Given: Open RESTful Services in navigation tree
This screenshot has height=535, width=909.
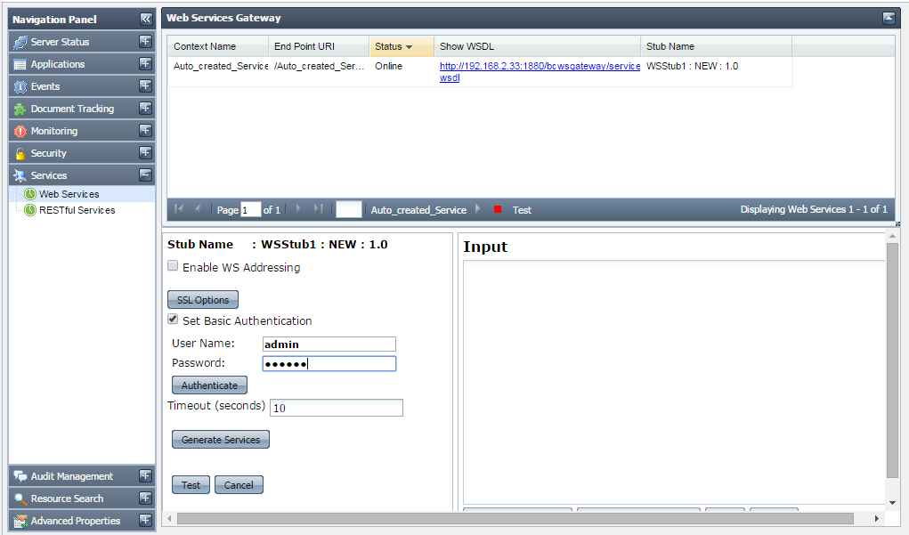Looking at the screenshot, I should 77,210.
